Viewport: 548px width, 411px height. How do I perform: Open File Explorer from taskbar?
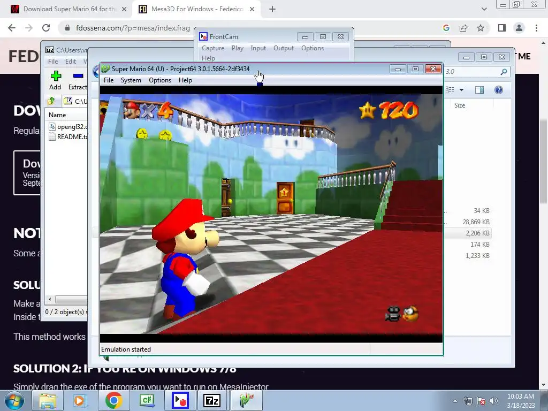point(48,400)
